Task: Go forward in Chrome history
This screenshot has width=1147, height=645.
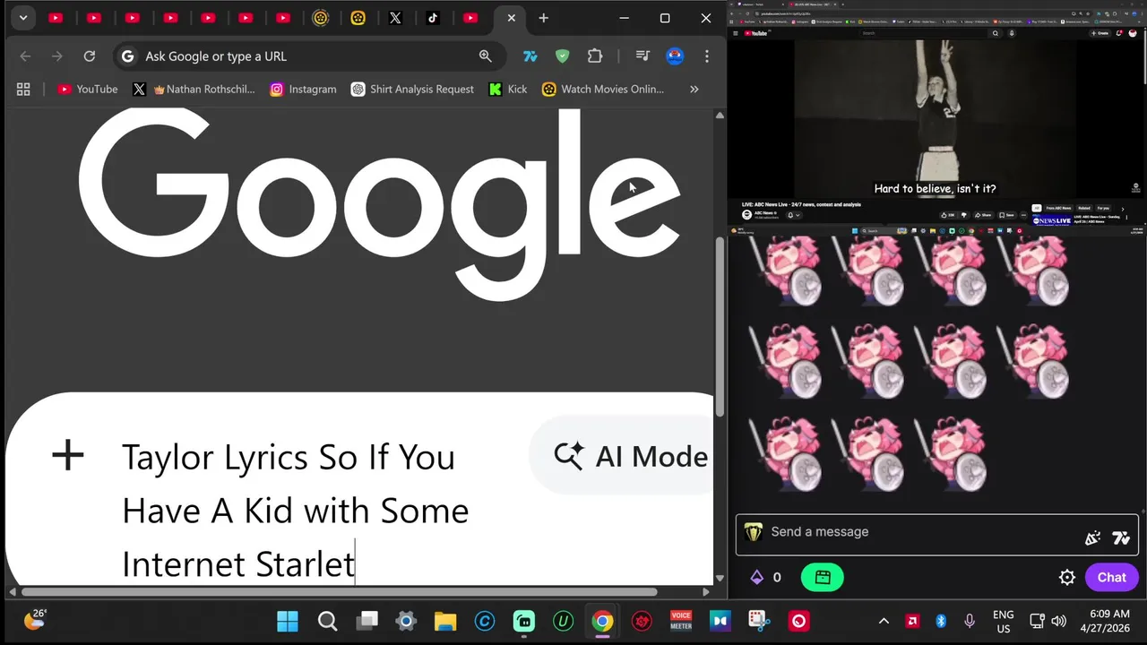Action: click(x=57, y=56)
